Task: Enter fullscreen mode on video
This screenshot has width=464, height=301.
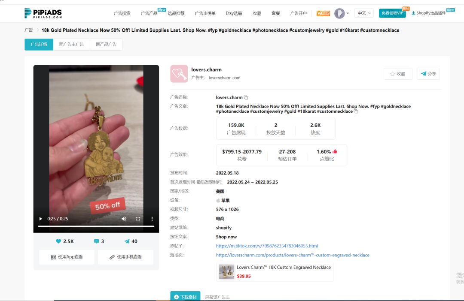Action: click(138, 219)
